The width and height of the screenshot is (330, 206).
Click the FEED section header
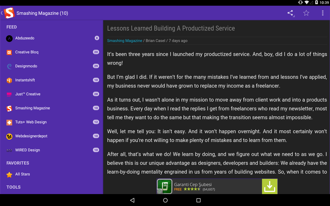click(12, 27)
